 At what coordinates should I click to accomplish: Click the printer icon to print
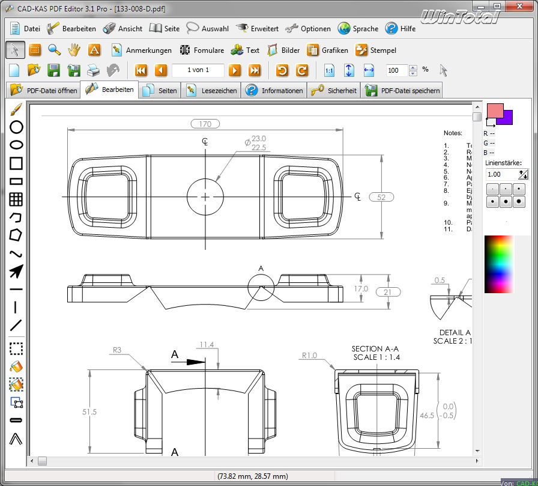click(x=93, y=70)
